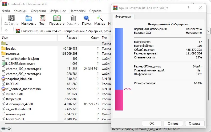Click the Общий размер value 438 379 328
This screenshot has height=132, width=211.
tap(194, 50)
